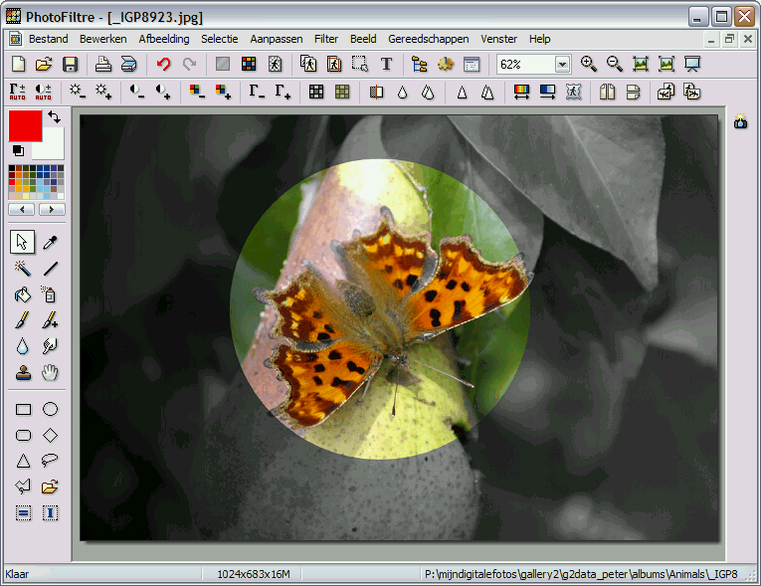The height and width of the screenshot is (586, 761).
Task: Select the Line tool
Action: click(50, 269)
